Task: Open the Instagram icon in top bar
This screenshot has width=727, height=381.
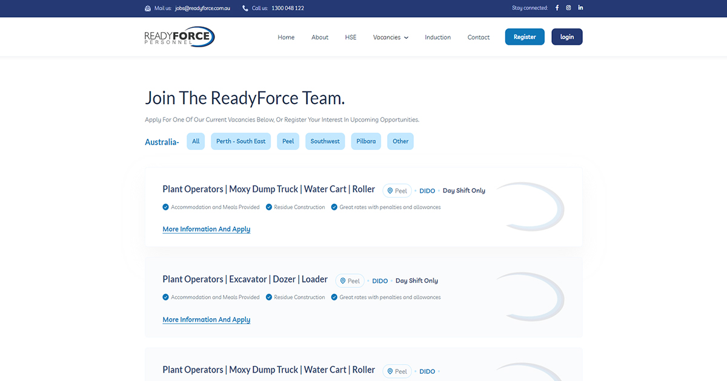Action: pos(568,7)
